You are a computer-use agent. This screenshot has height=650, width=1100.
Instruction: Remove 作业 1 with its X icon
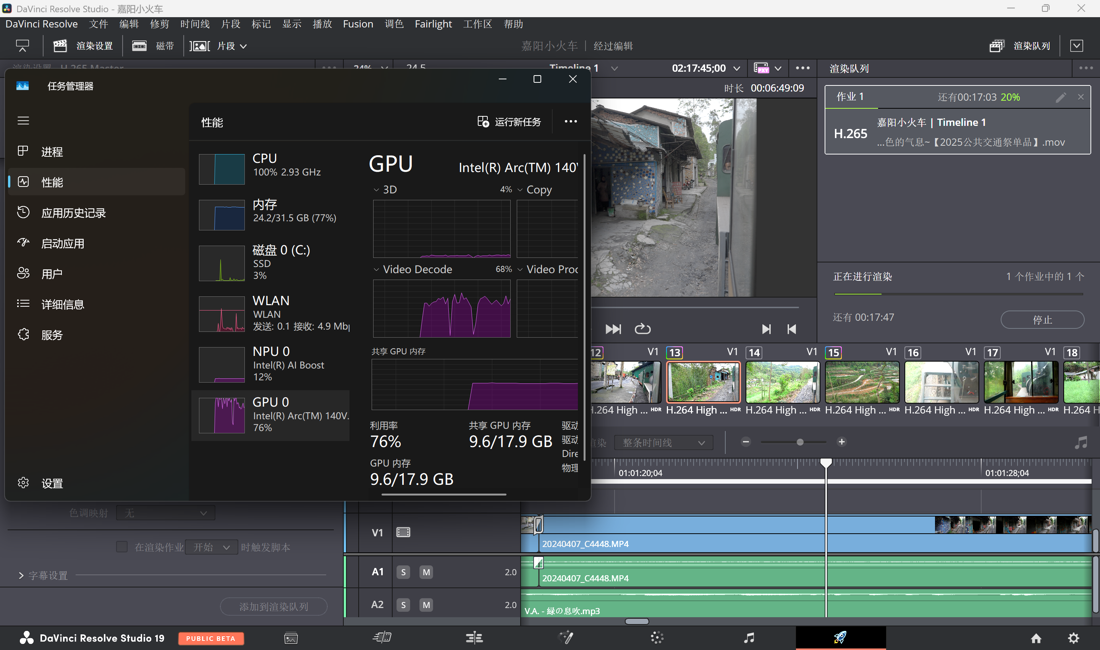[1081, 97]
